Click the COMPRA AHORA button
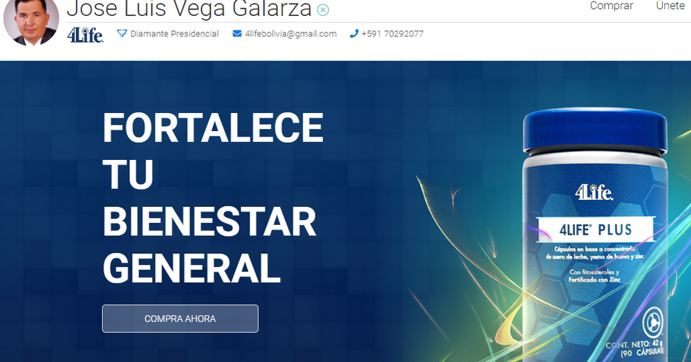 pyautogui.click(x=180, y=319)
